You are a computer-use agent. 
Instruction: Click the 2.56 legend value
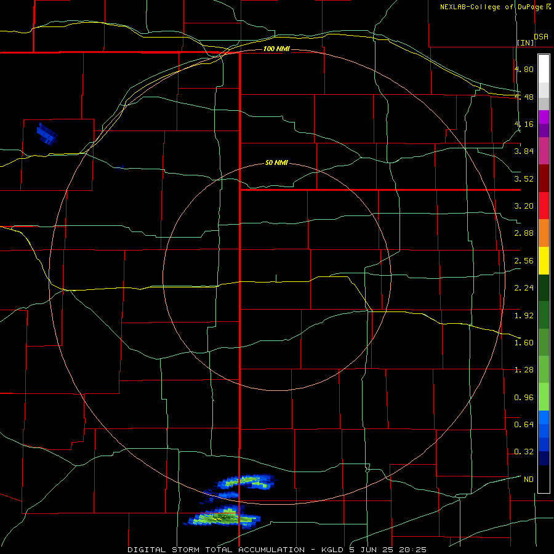tap(524, 261)
